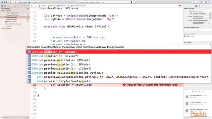This screenshot has width=212, height=119.
Task: Click GameScene.swift in jump bar
Action: [x=63, y=6]
